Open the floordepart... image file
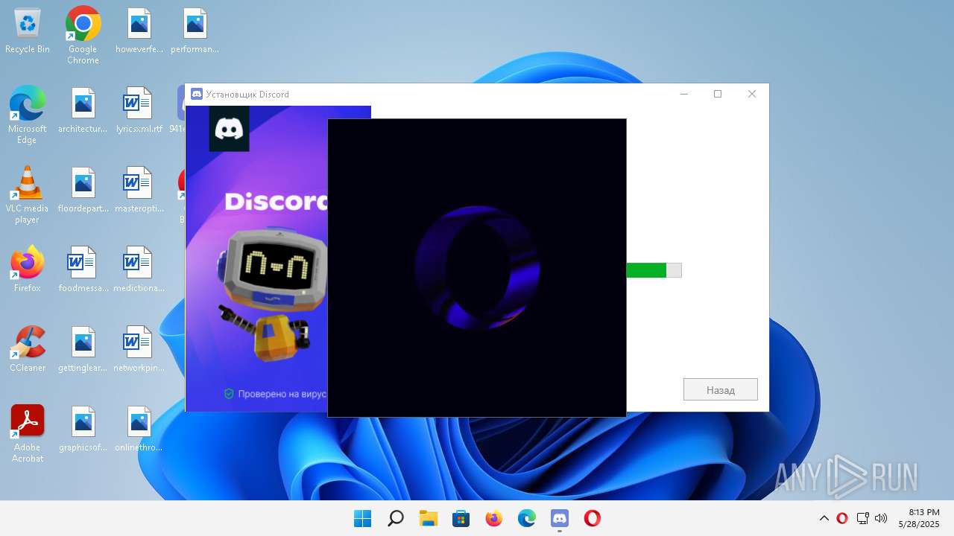This screenshot has height=536, width=954. [x=83, y=191]
